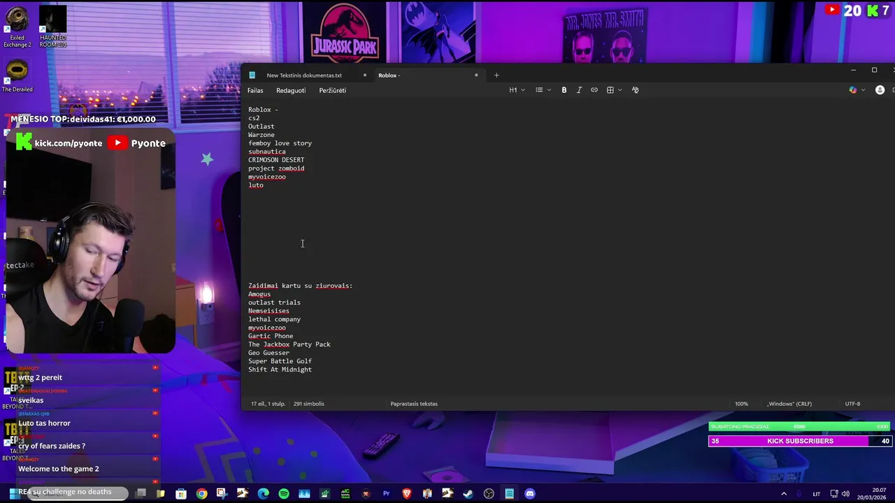Switch to New Tekstinis dokumentas.txt tab
Screen dimensions: 895x503
tap(304, 75)
